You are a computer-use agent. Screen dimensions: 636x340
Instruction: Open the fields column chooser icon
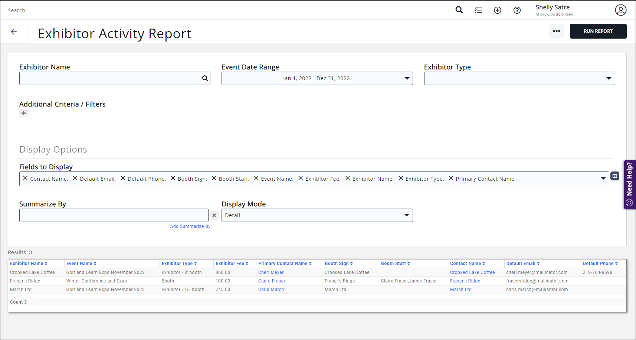[x=615, y=176]
